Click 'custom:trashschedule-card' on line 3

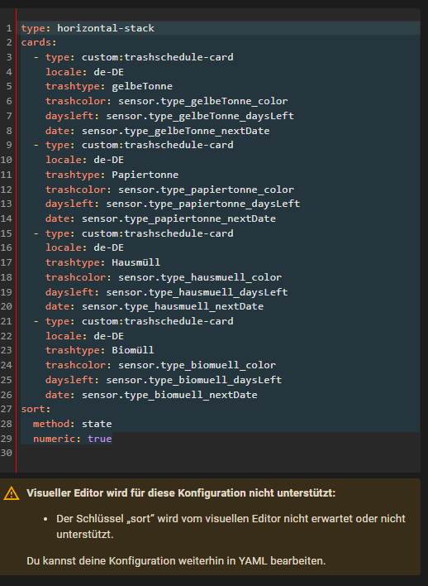[158, 57]
